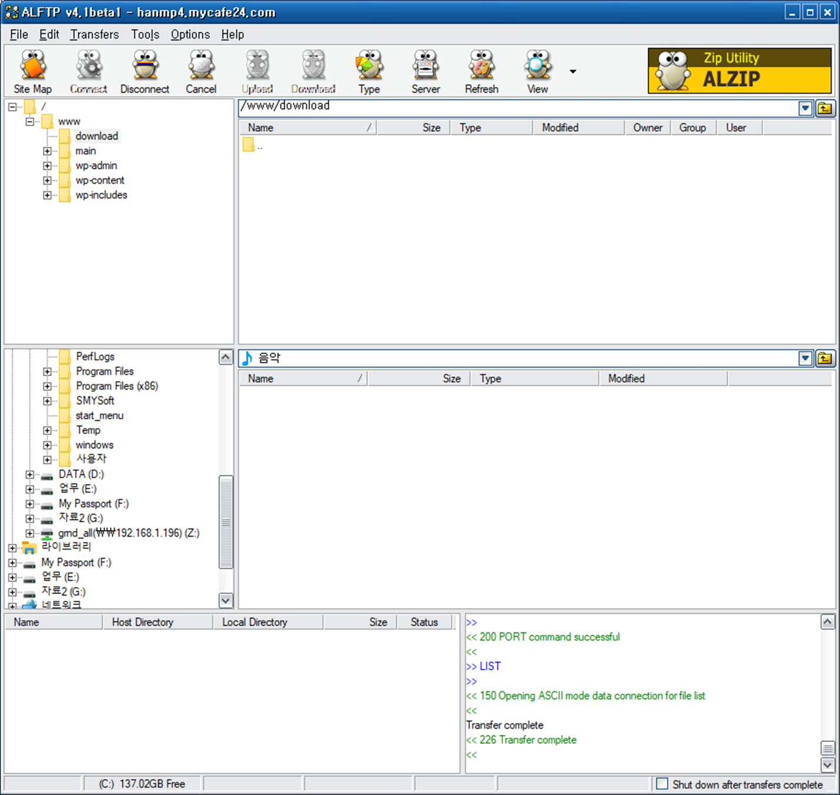Expand the wp-admin folder
The height and width of the screenshot is (795, 840).
[47, 166]
